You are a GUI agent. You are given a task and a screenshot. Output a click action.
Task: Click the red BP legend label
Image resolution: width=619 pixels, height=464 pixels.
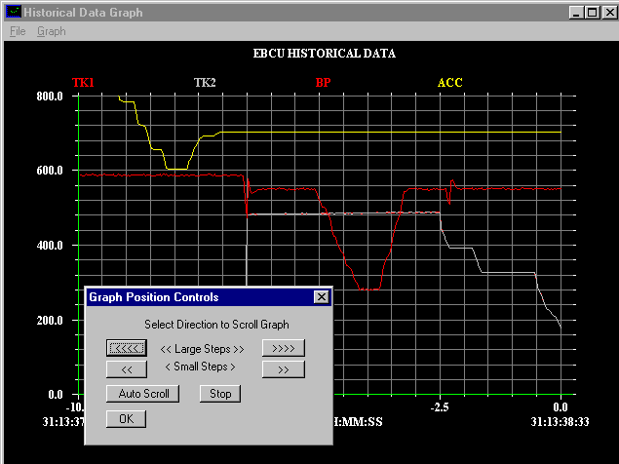click(325, 83)
